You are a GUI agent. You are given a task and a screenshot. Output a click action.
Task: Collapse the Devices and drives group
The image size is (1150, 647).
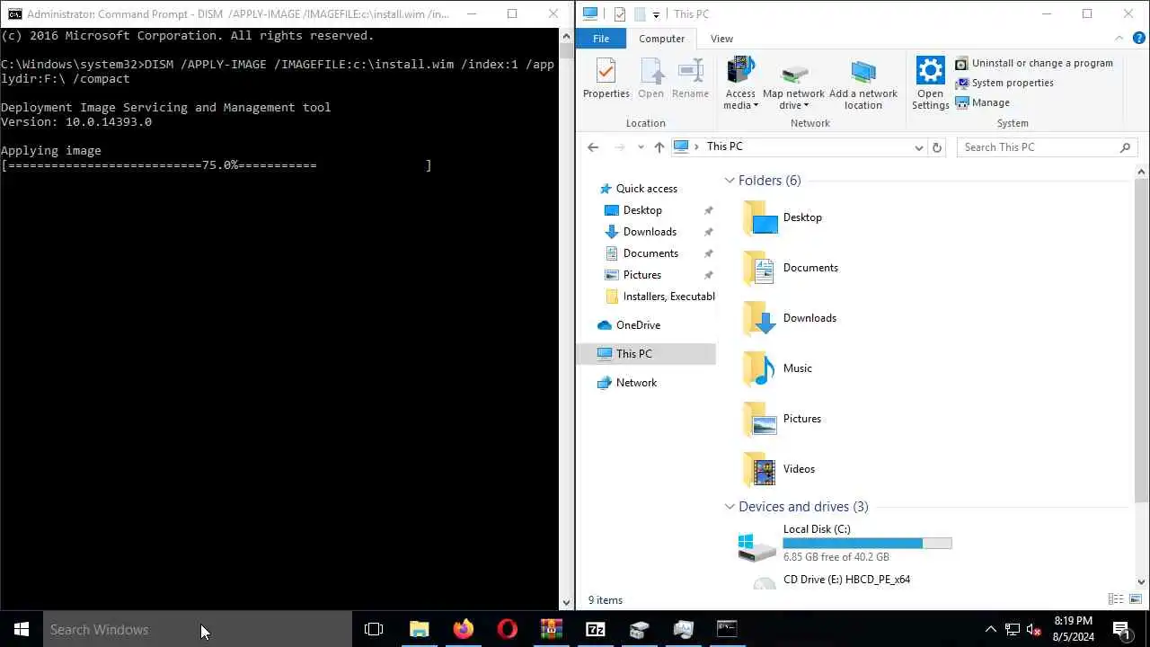click(x=730, y=507)
